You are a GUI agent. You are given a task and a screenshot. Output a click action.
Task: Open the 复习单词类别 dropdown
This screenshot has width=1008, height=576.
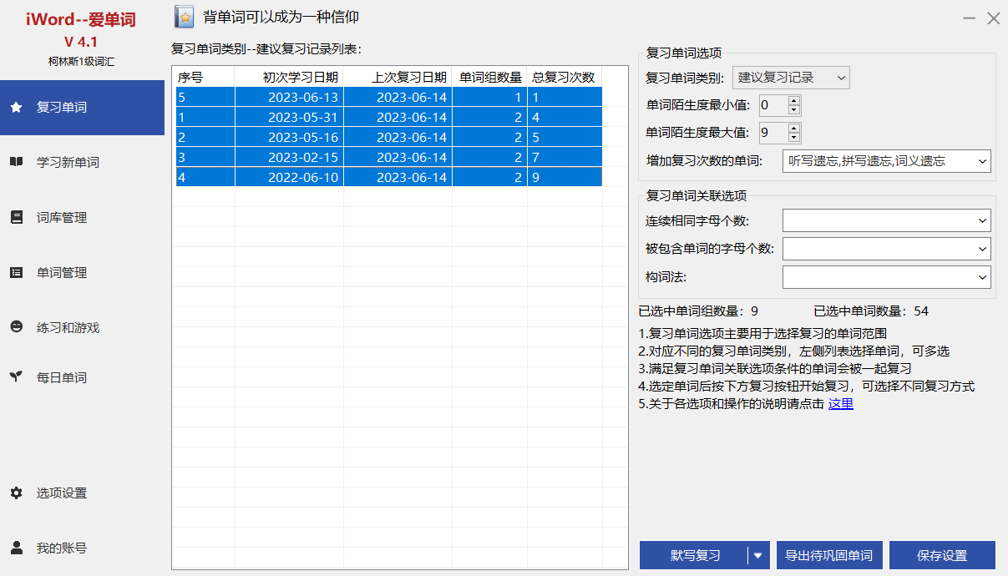pos(790,78)
